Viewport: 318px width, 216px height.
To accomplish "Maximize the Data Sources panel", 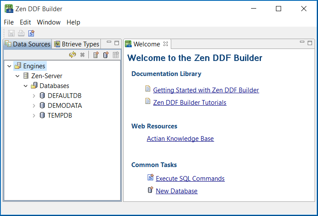I will 117,43.
